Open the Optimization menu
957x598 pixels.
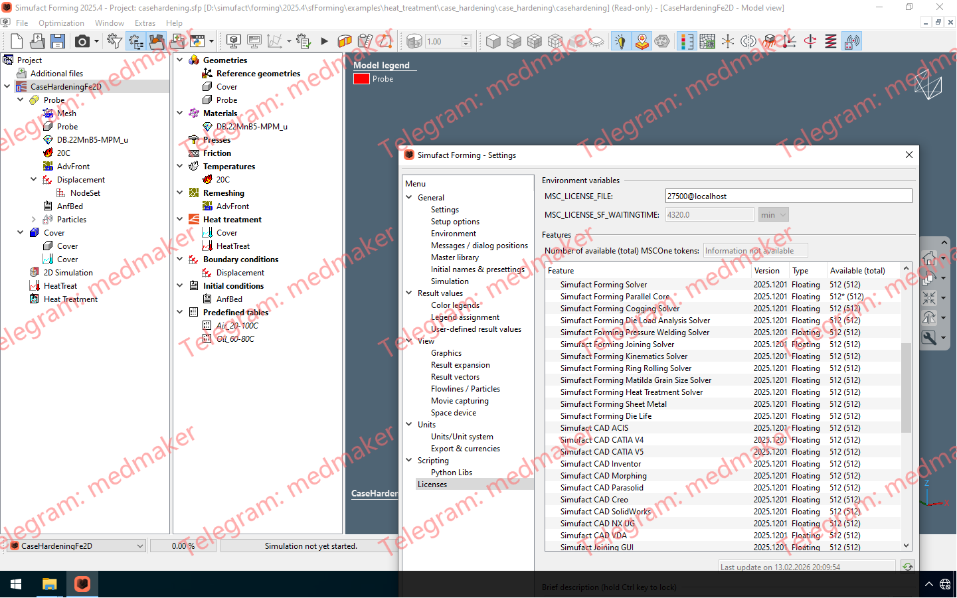coord(61,23)
